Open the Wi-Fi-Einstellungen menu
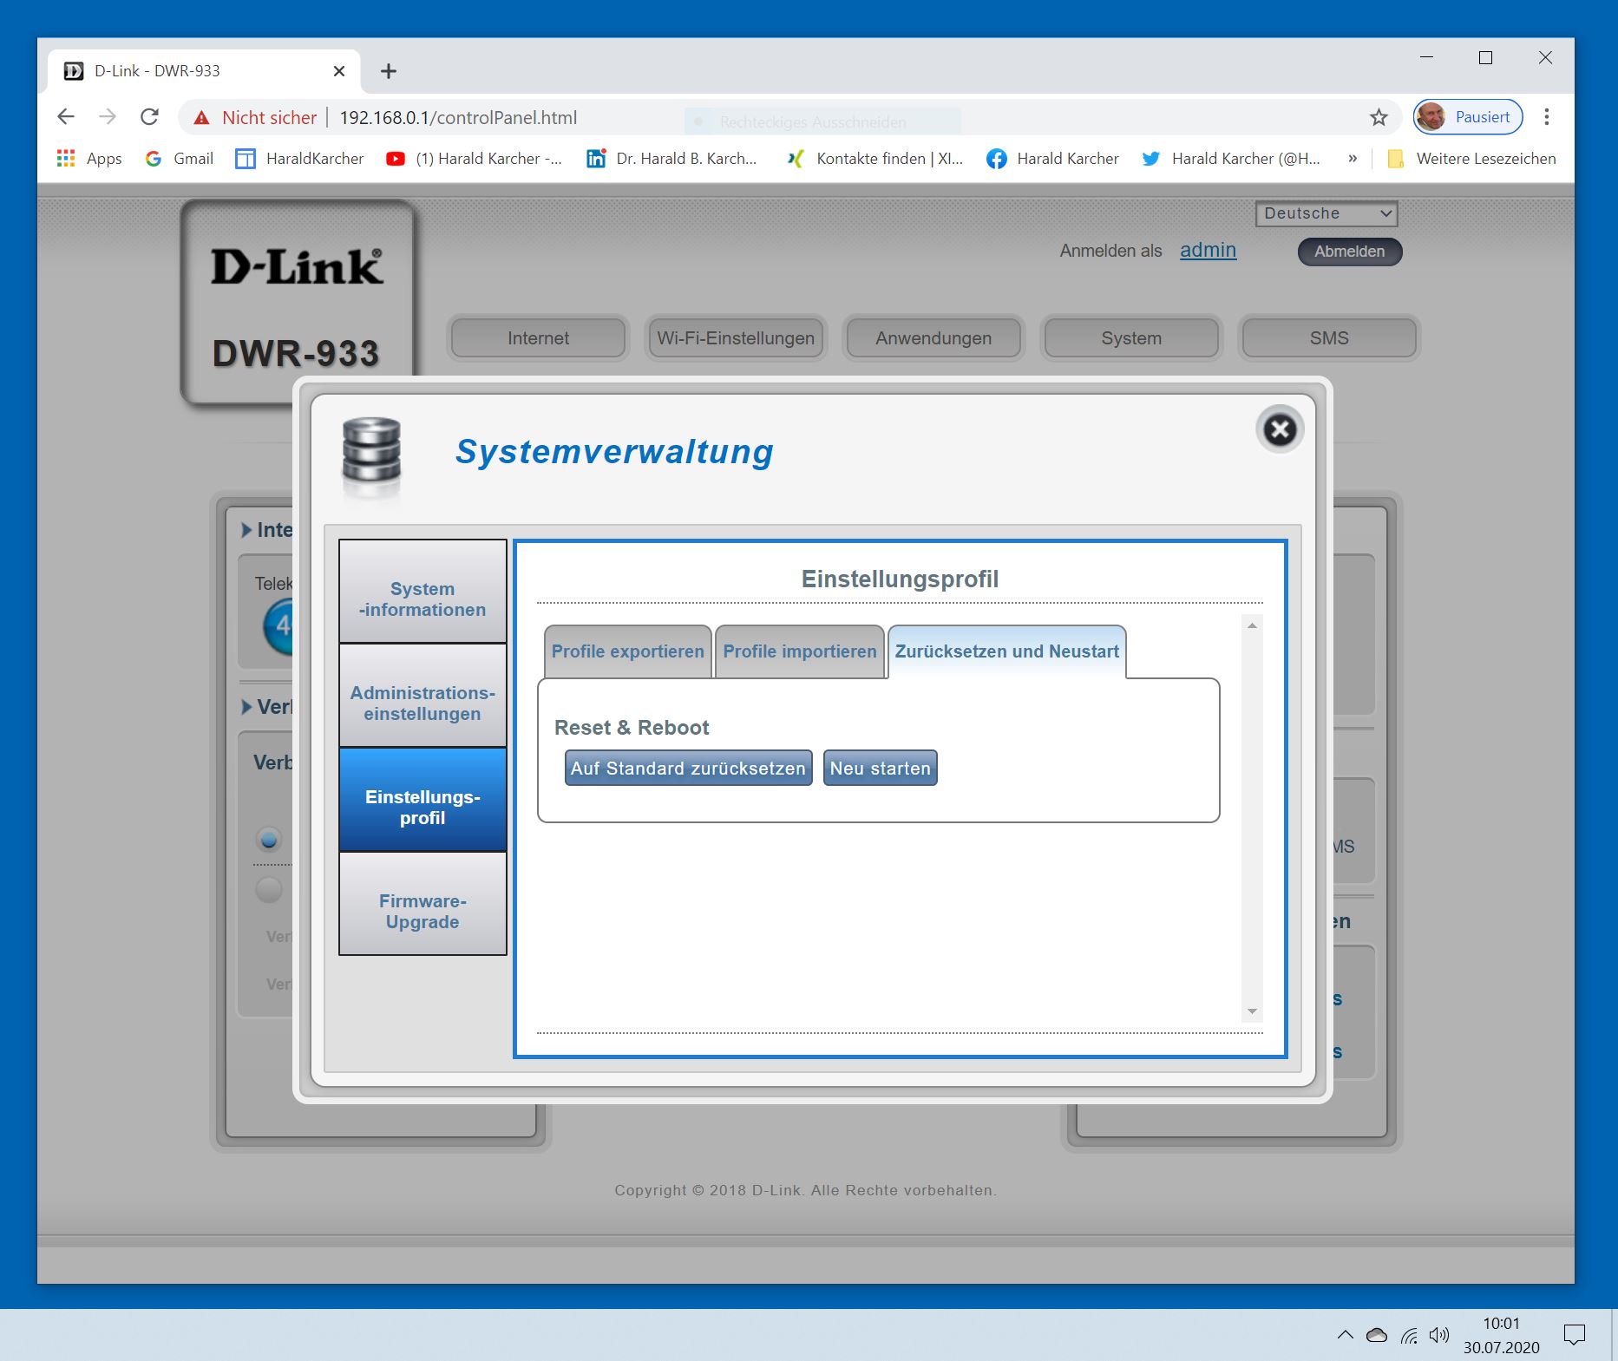Image resolution: width=1618 pixels, height=1361 pixels. point(736,338)
